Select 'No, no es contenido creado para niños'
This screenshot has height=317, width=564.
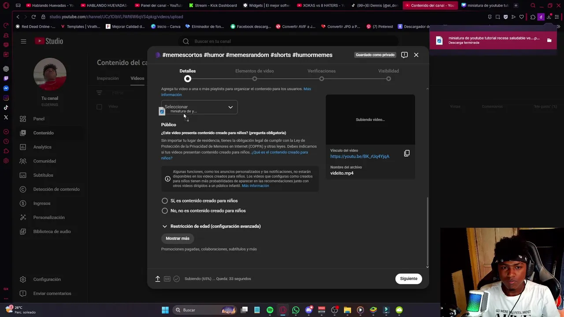165,211
